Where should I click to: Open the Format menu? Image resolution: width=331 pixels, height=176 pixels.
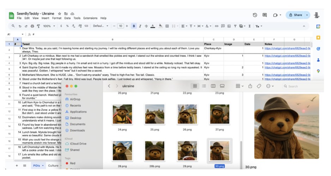57,18
